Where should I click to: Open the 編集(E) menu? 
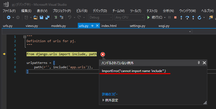(x=26, y=11)
